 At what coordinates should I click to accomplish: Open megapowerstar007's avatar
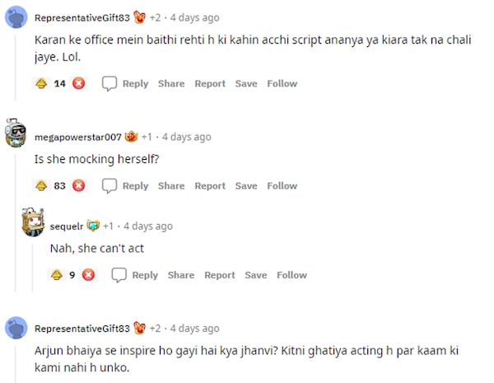pyautogui.click(x=16, y=133)
